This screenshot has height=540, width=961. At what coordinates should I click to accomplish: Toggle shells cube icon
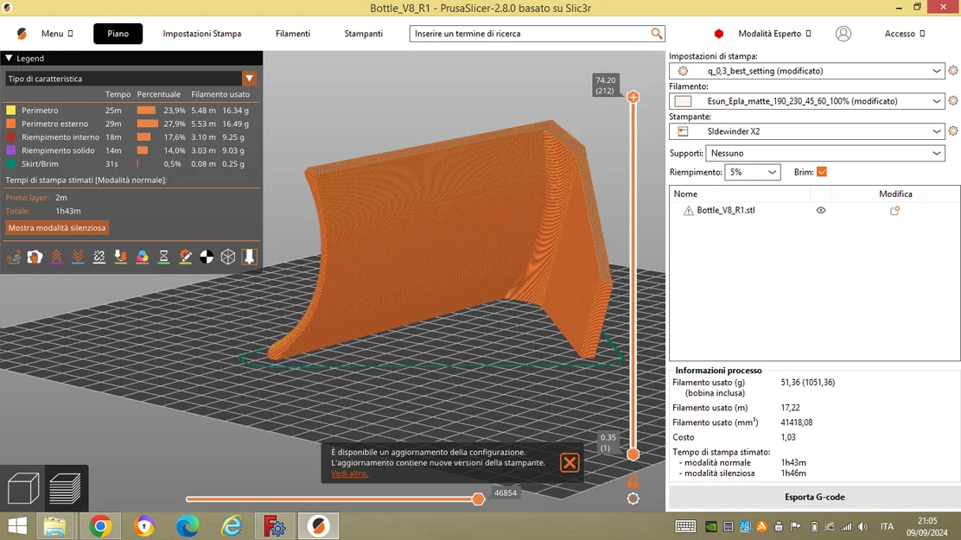tap(228, 257)
